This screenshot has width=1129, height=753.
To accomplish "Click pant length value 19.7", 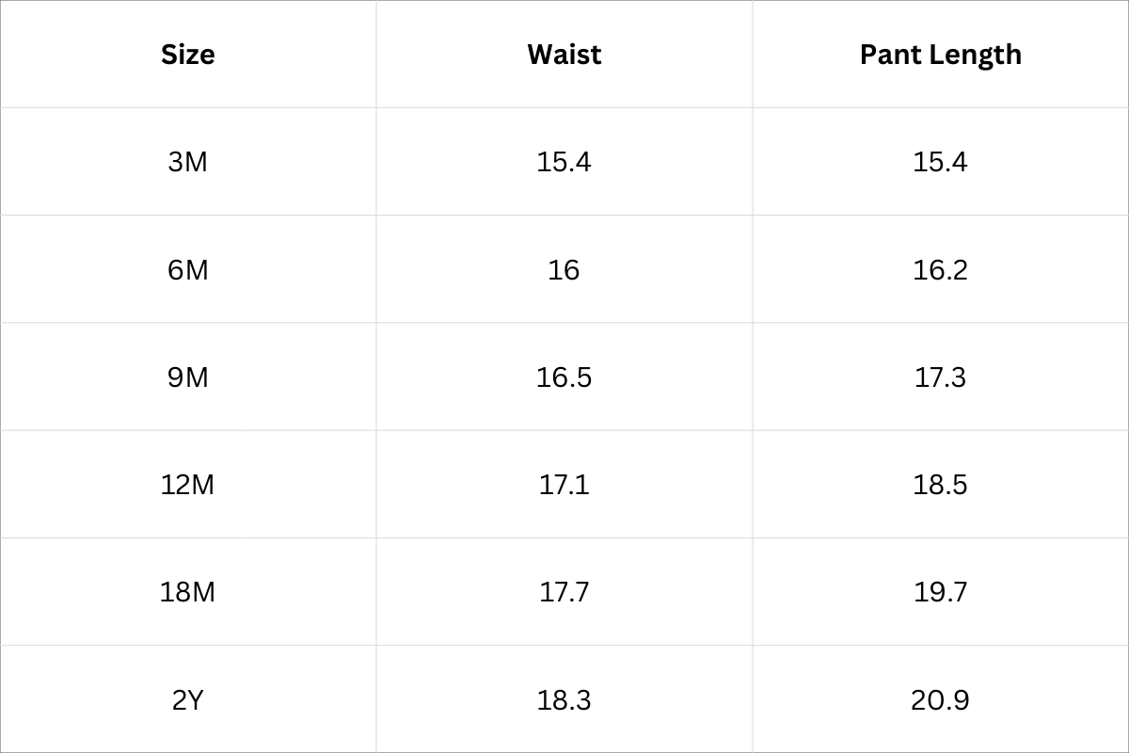I will [940, 592].
